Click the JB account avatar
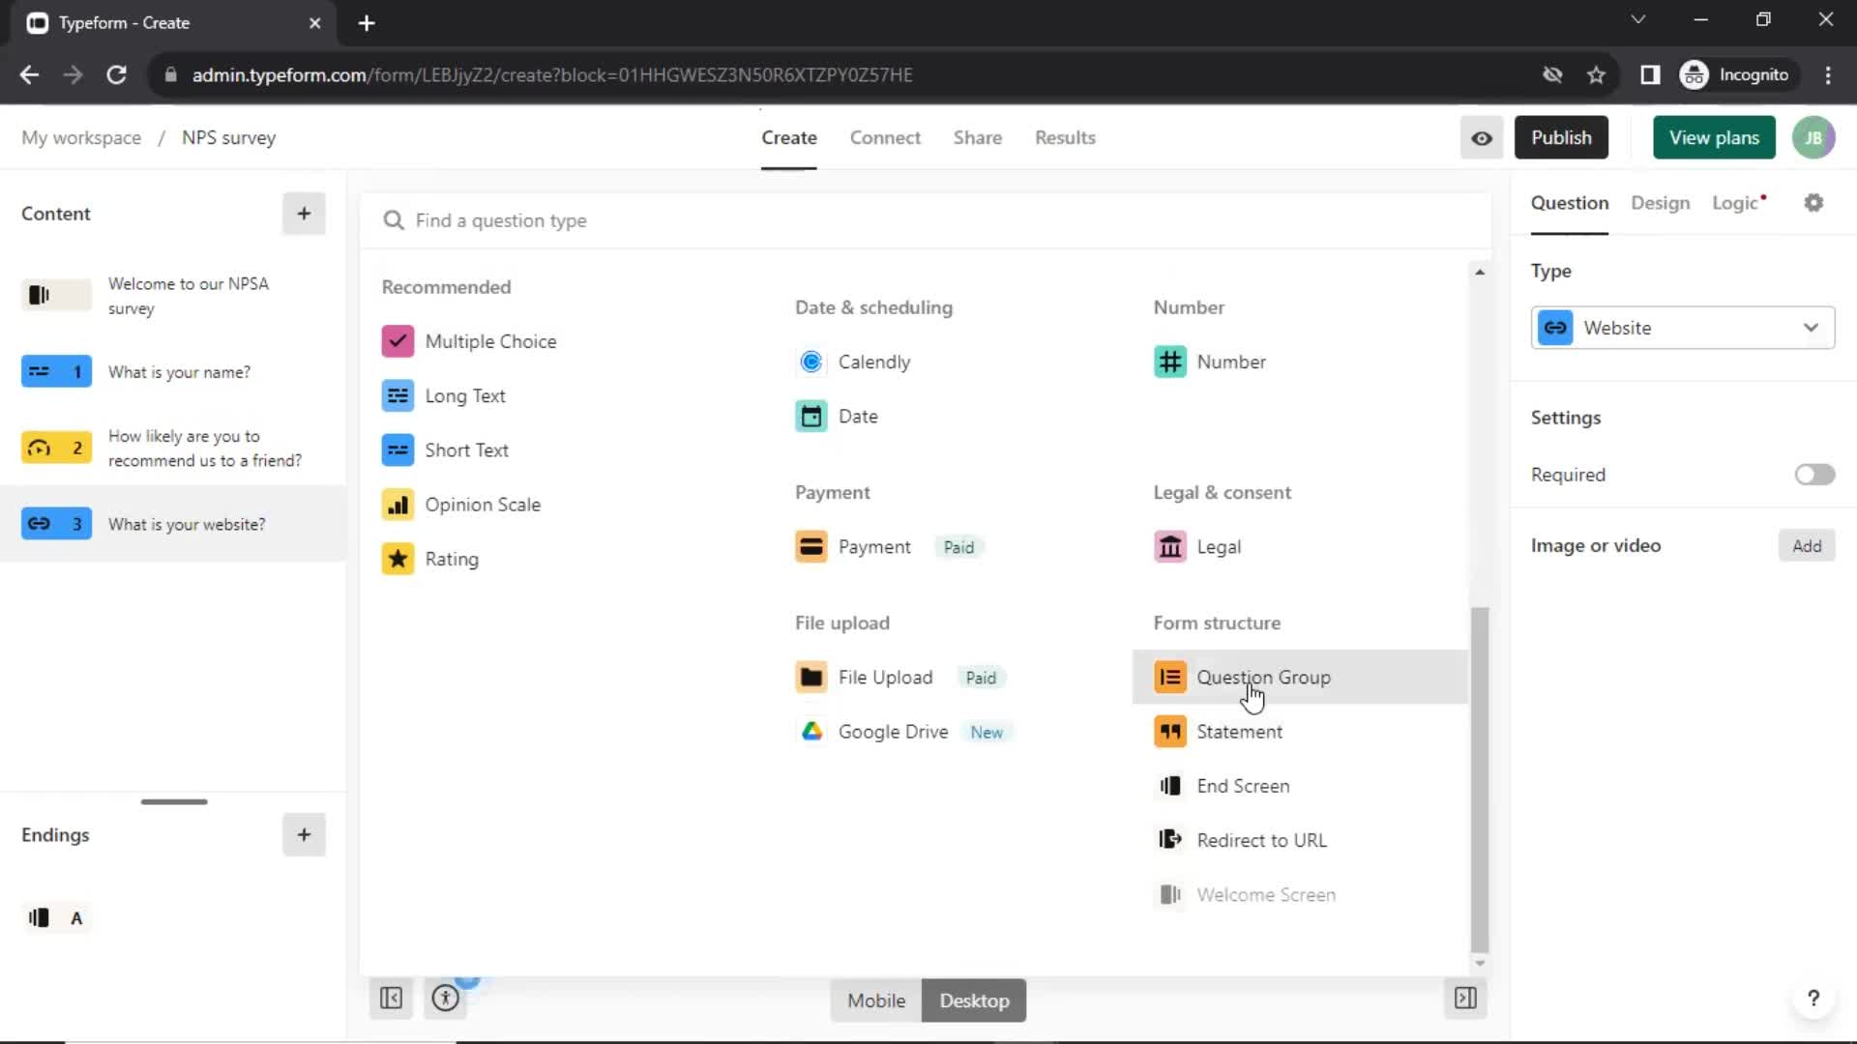Viewport: 1857px width, 1044px height. pyautogui.click(x=1813, y=137)
